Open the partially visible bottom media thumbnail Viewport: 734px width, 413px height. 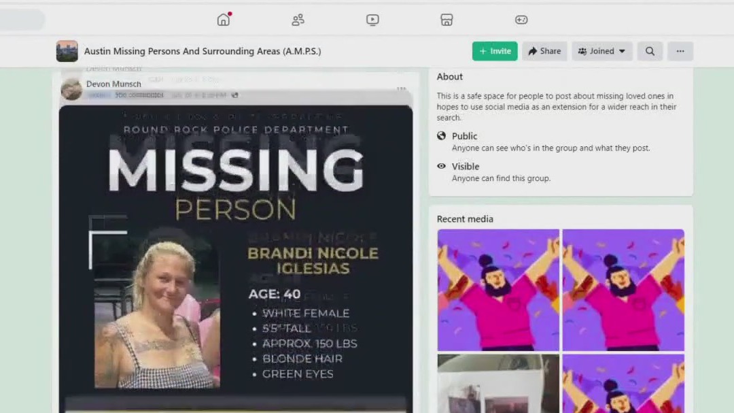coord(498,388)
